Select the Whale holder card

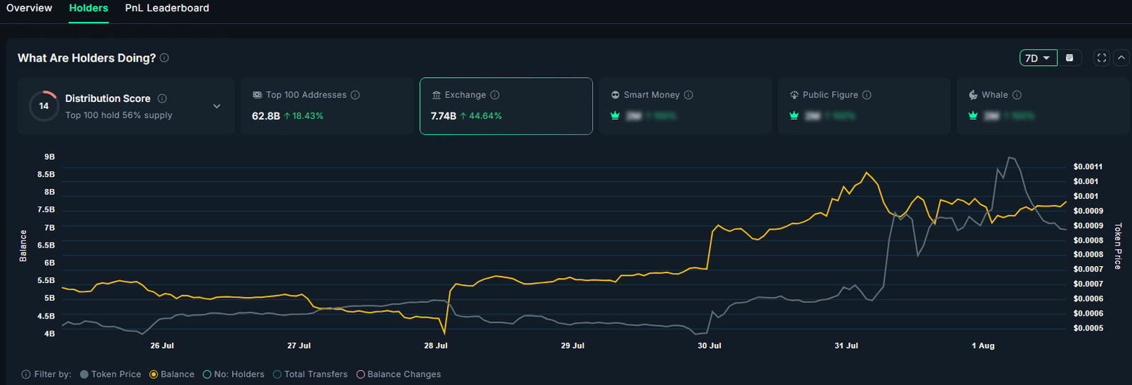point(1041,106)
